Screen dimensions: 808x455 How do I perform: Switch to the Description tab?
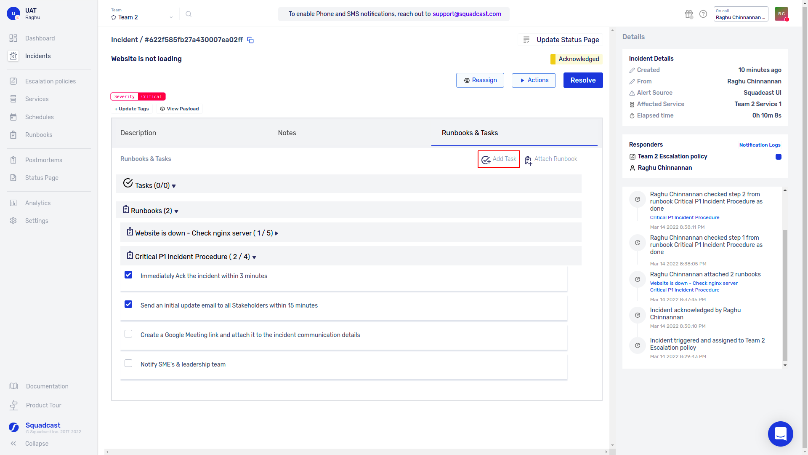pos(138,133)
